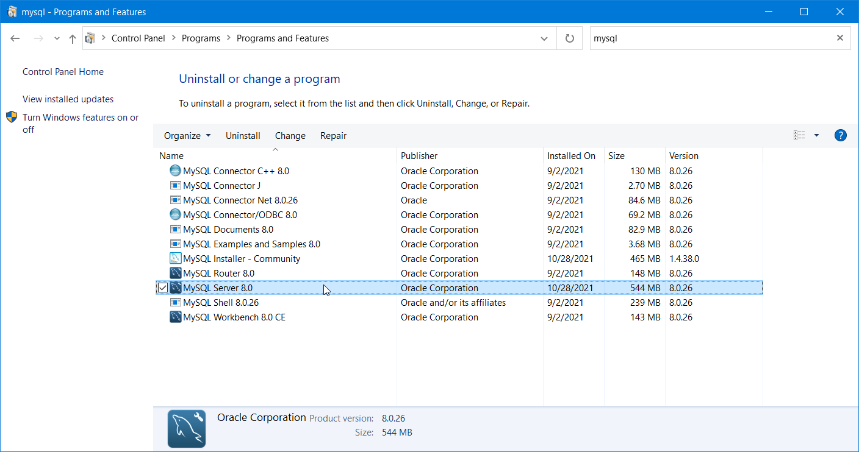This screenshot has width=859, height=452.
Task: Expand the chevron after Control Panel breadcrumb
Action: pyautogui.click(x=174, y=38)
